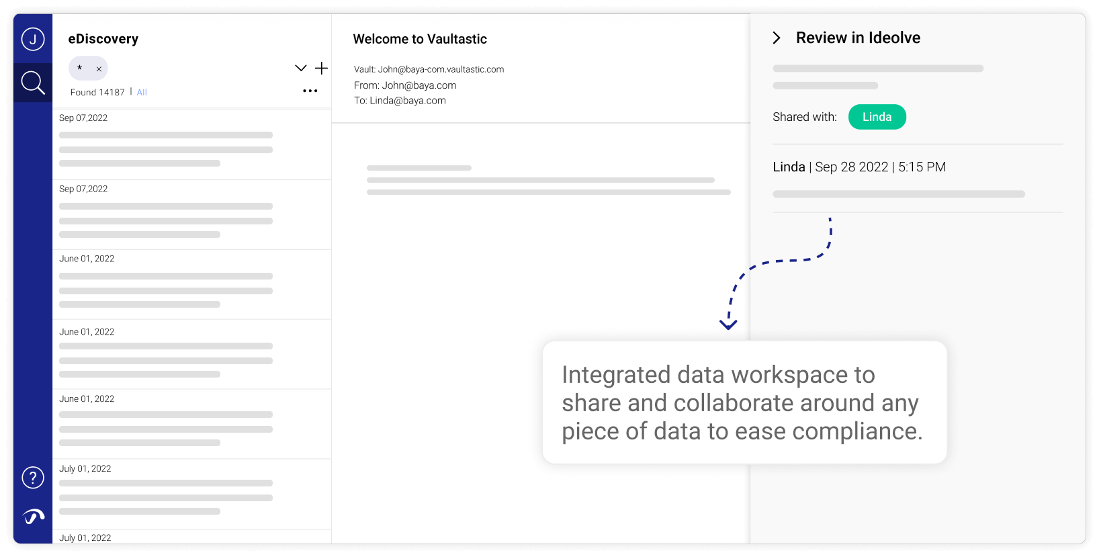Click the J profile avatar icon

click(32, 38)
